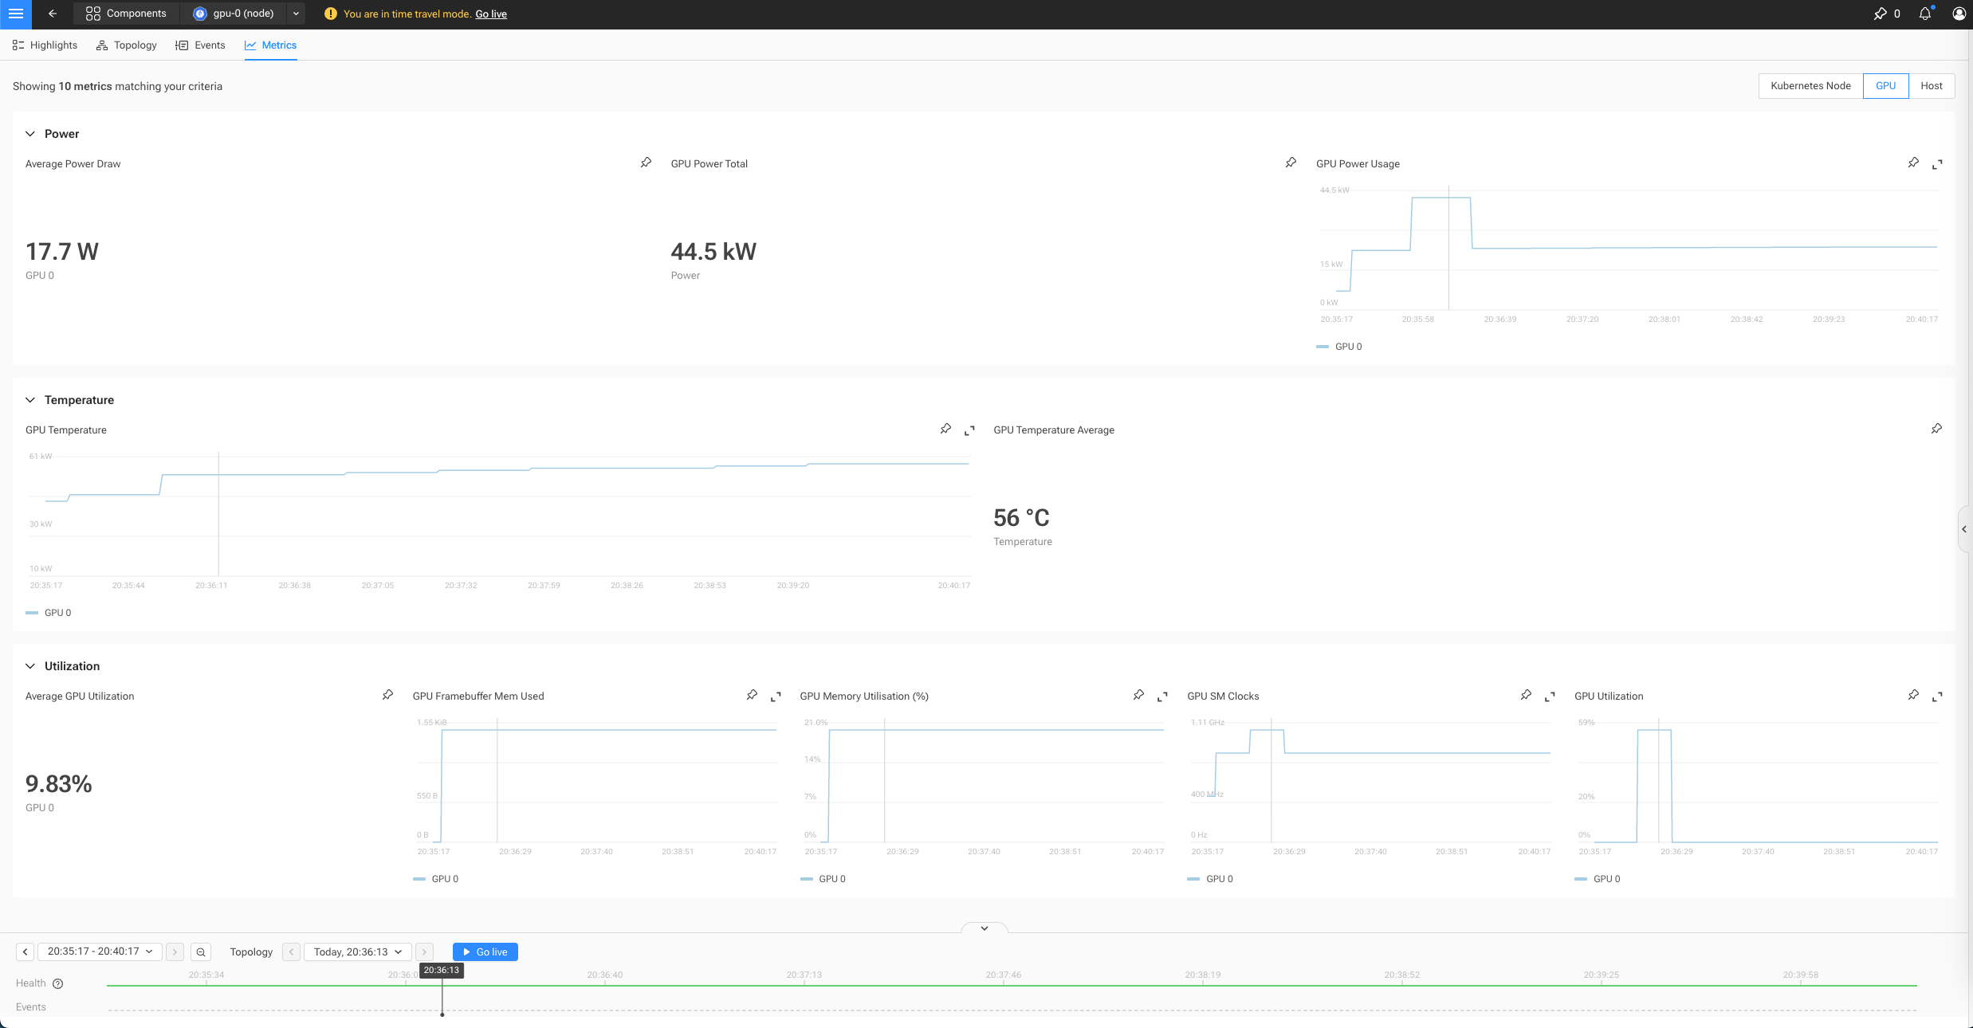Click the Go live link in banner
The image size is (1973, 1028).
coord(491,14)
